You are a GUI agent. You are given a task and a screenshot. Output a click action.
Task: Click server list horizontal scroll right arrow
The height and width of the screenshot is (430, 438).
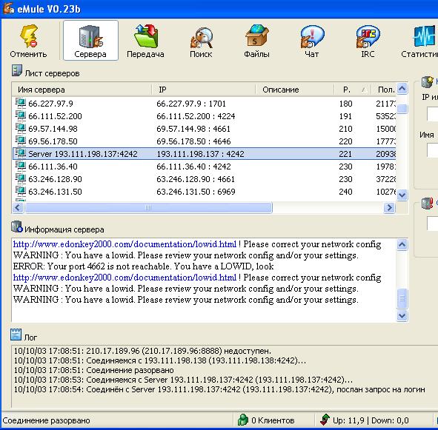point(389,208)
